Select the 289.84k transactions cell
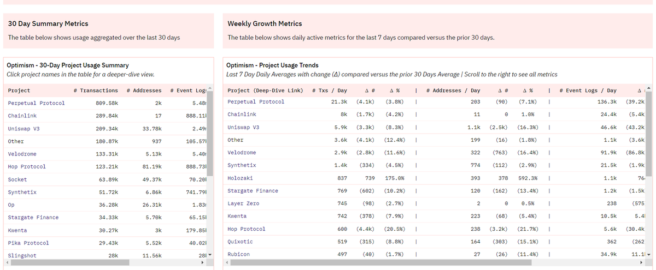 coord(107,116)
